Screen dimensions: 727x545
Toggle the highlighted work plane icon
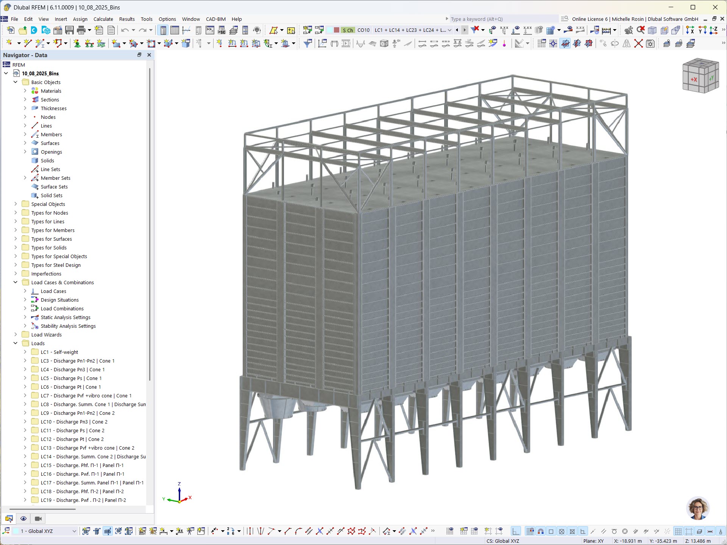(565, 44)
